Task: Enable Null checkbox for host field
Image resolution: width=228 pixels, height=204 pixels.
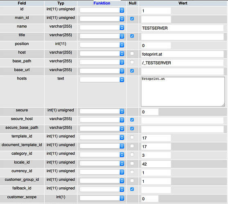Action: 132,53
